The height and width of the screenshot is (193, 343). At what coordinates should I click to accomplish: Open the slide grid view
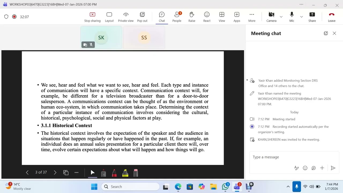point(66,172)
